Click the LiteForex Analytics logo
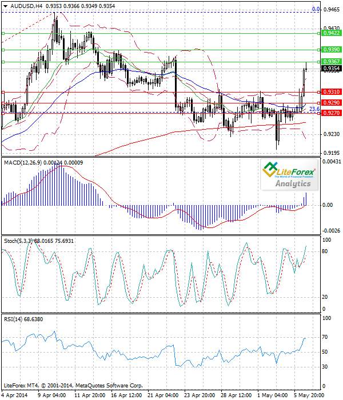The image size is (343, 400). (x=289, y=174)
